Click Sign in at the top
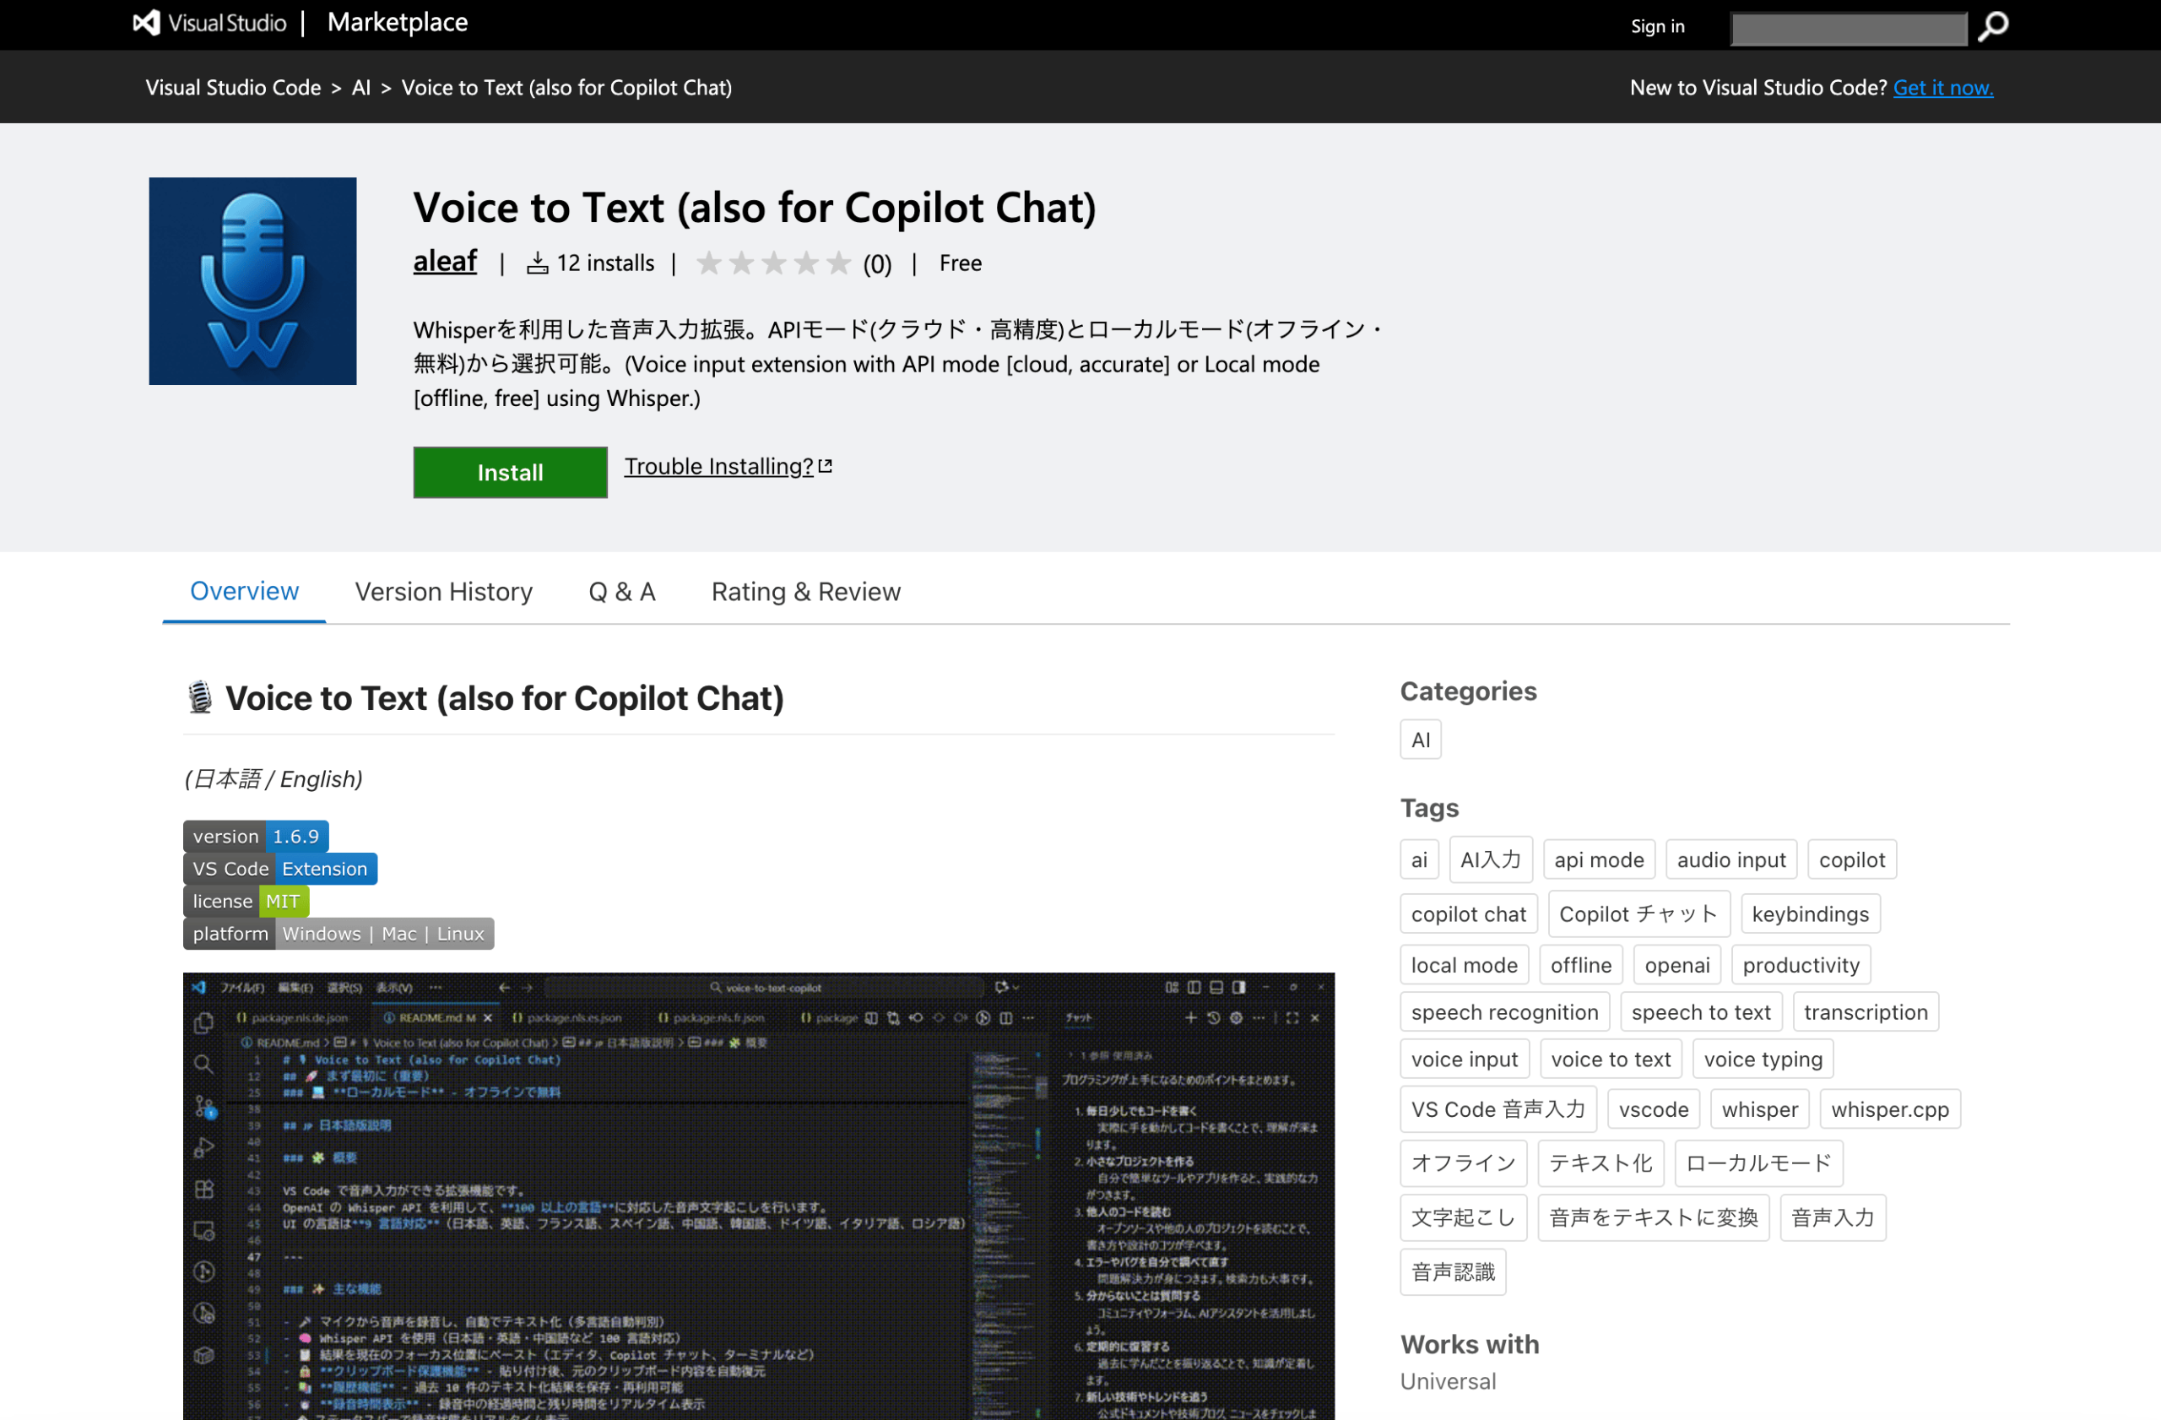Viewport: 2161px width, 1420px height. [x=1657, y=26]
